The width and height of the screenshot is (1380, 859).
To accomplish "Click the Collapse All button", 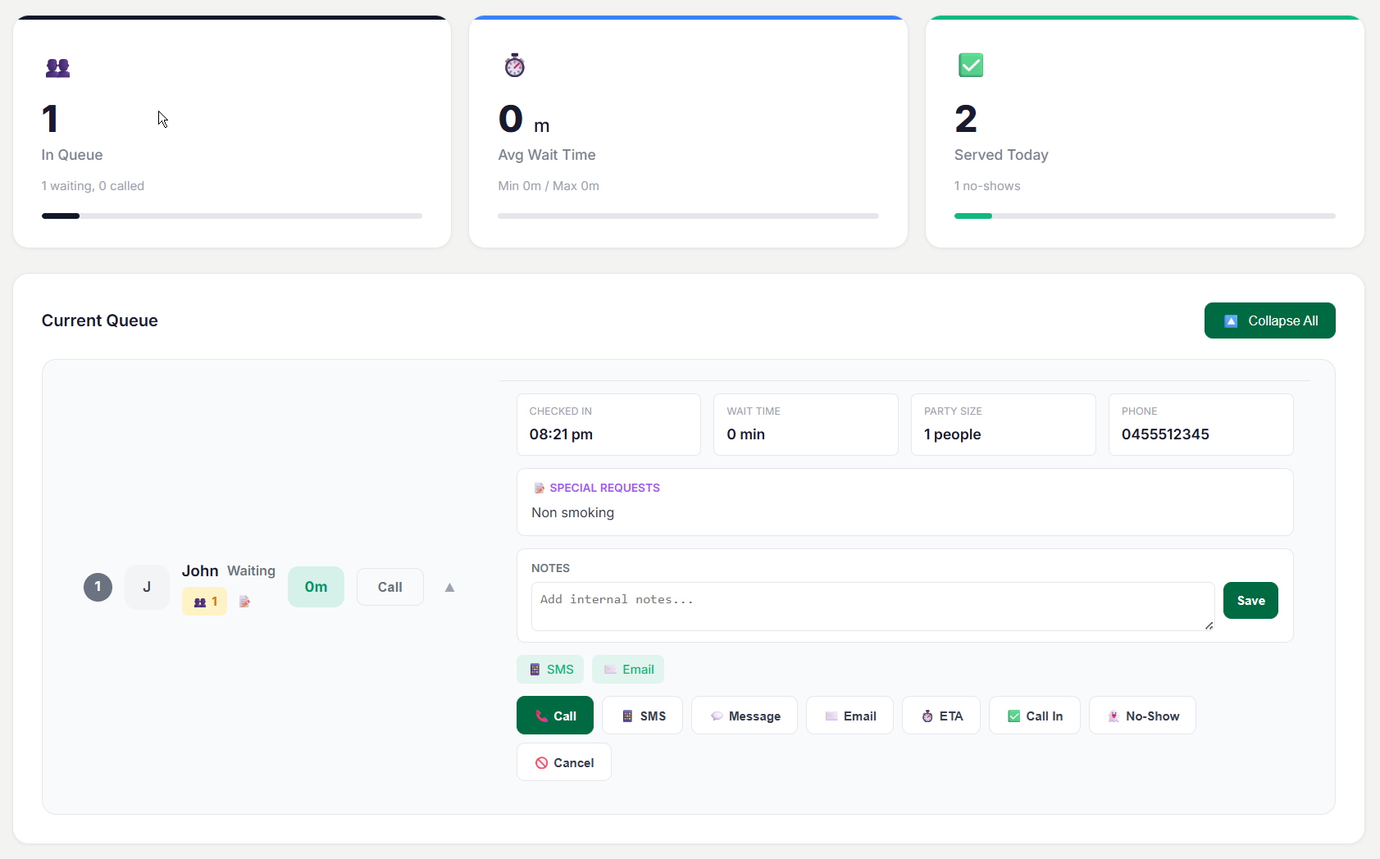I will tap(1269, 320).
